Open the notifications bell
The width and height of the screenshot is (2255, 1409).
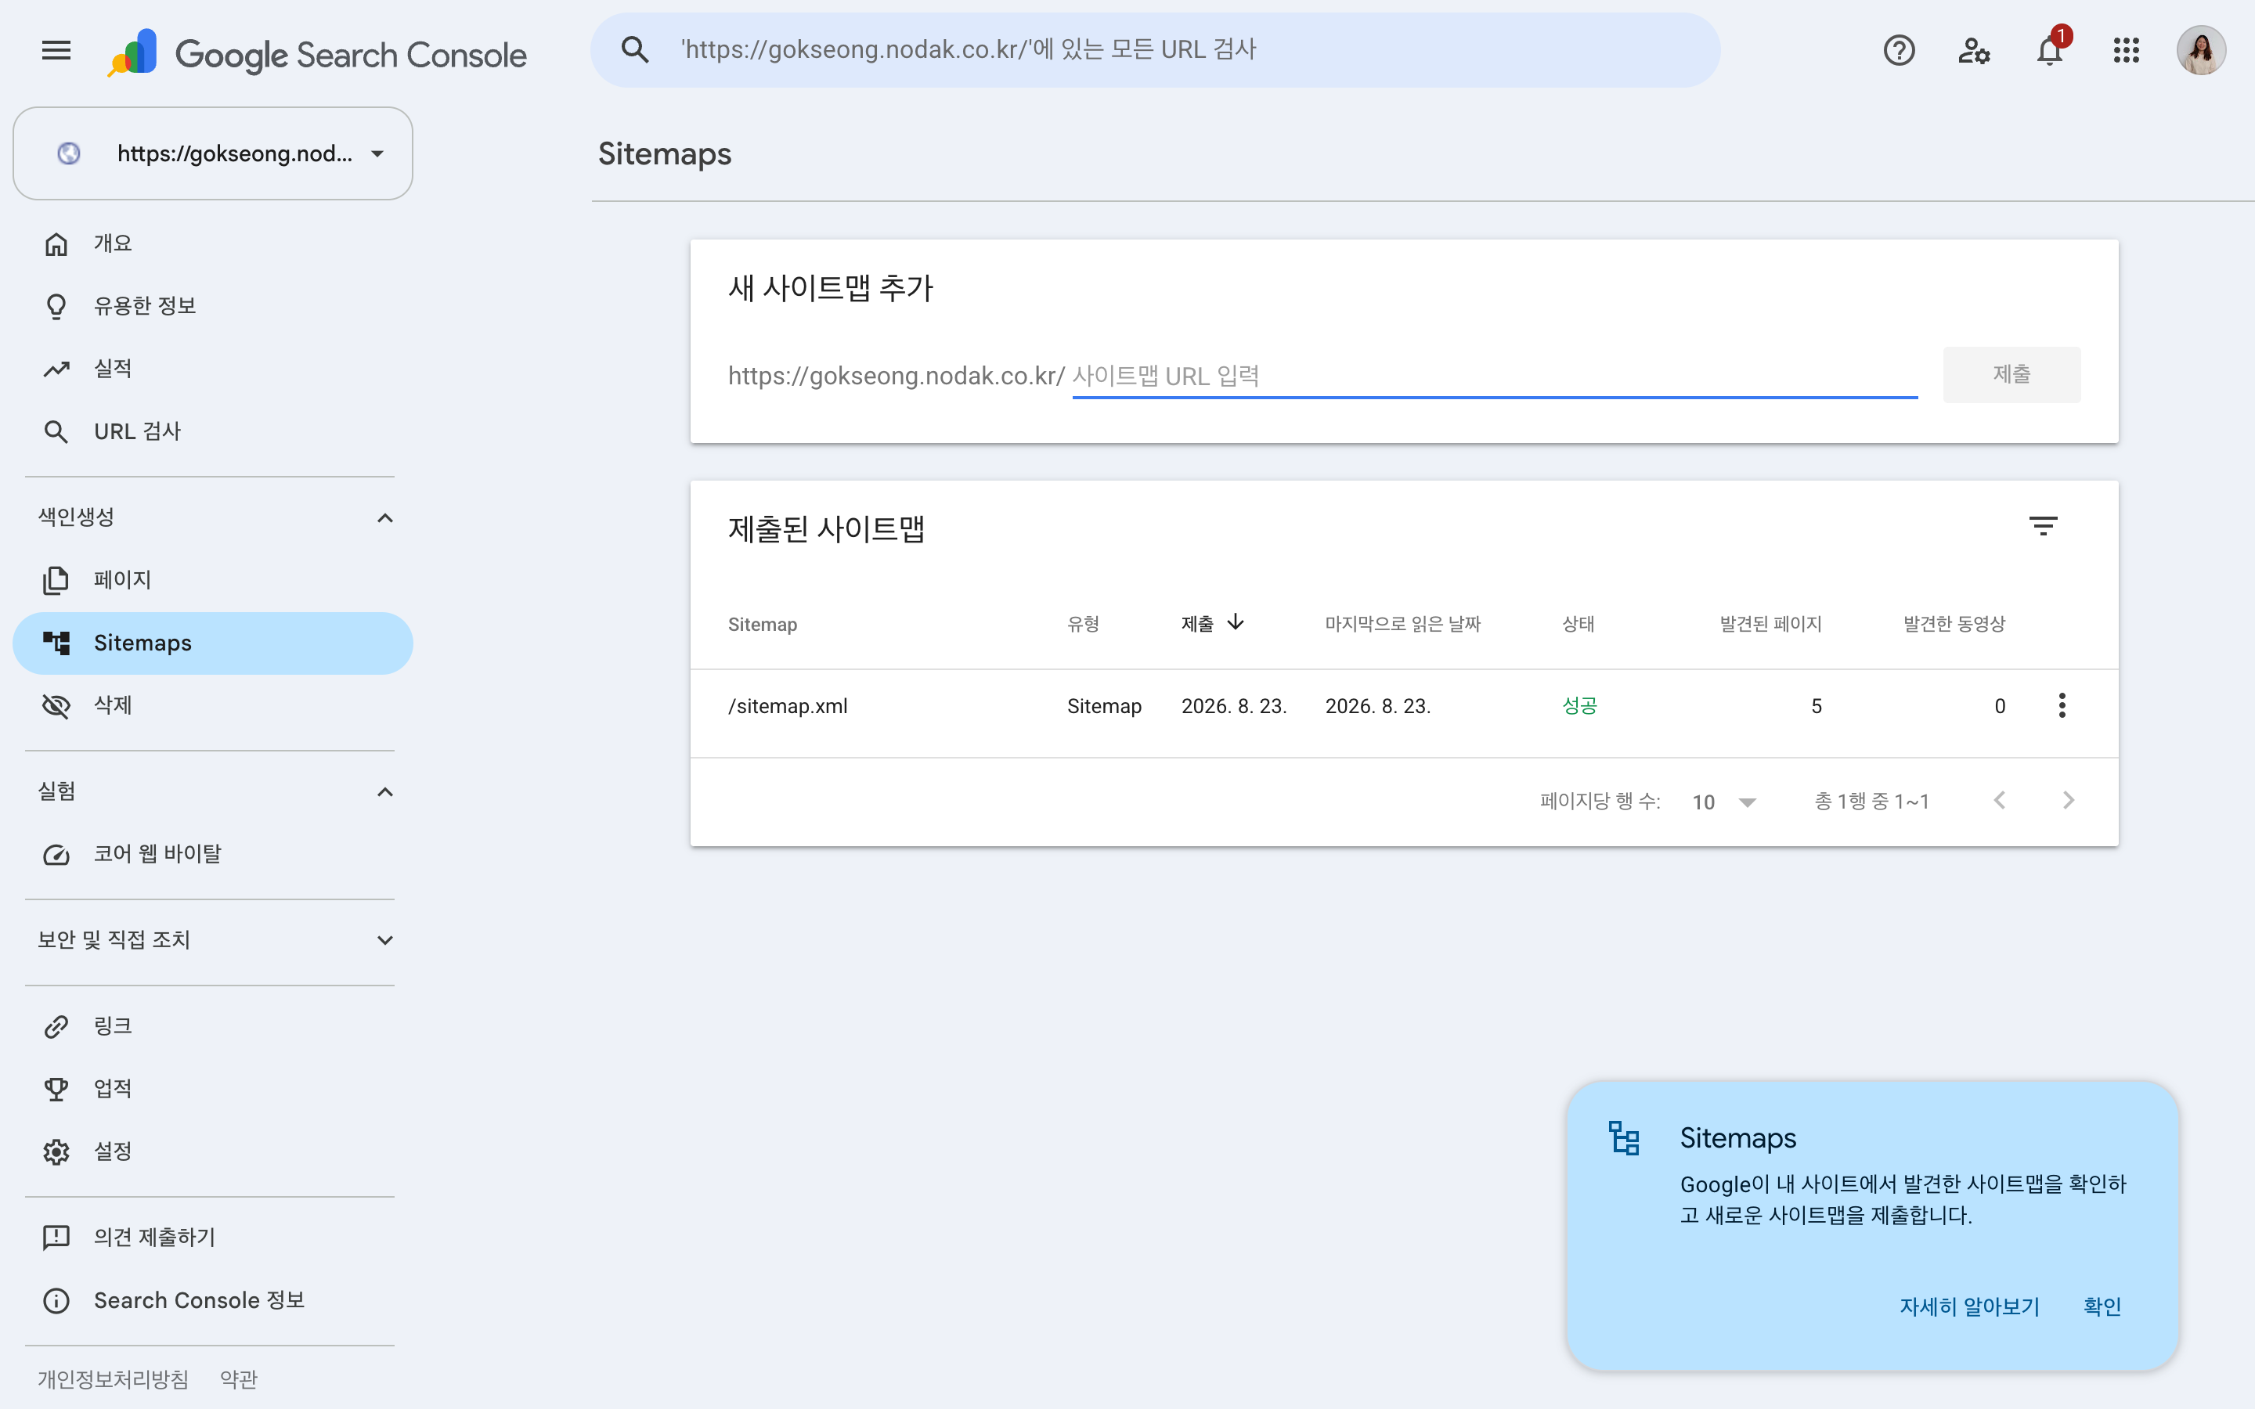[2050, 49]
